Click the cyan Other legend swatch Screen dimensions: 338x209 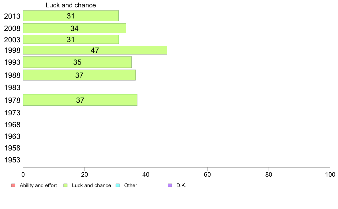tap(118, 185)
